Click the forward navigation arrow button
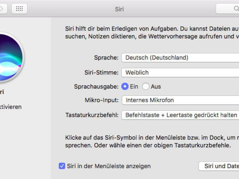This screenshot has height=179, width=239. (2, 9)
